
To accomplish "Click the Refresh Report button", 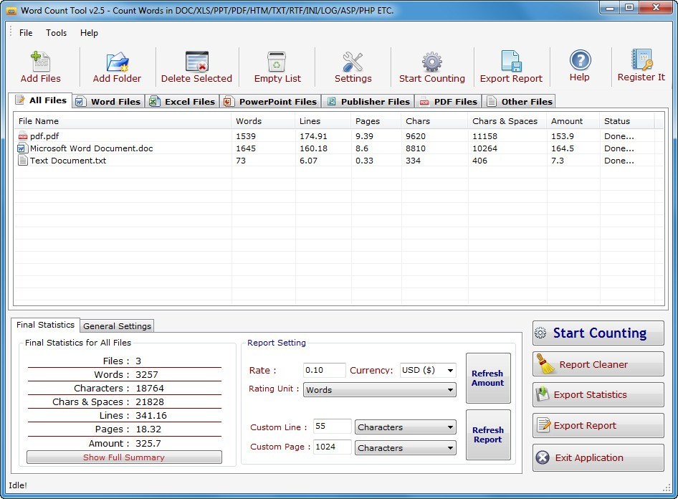I will (488, 434).
